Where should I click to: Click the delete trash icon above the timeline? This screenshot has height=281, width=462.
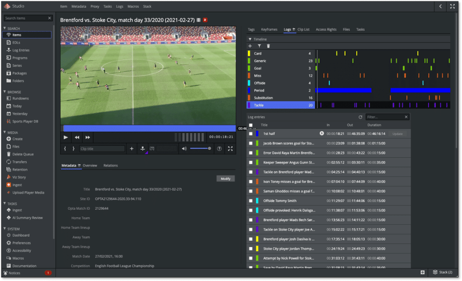(x=268, y=46)
